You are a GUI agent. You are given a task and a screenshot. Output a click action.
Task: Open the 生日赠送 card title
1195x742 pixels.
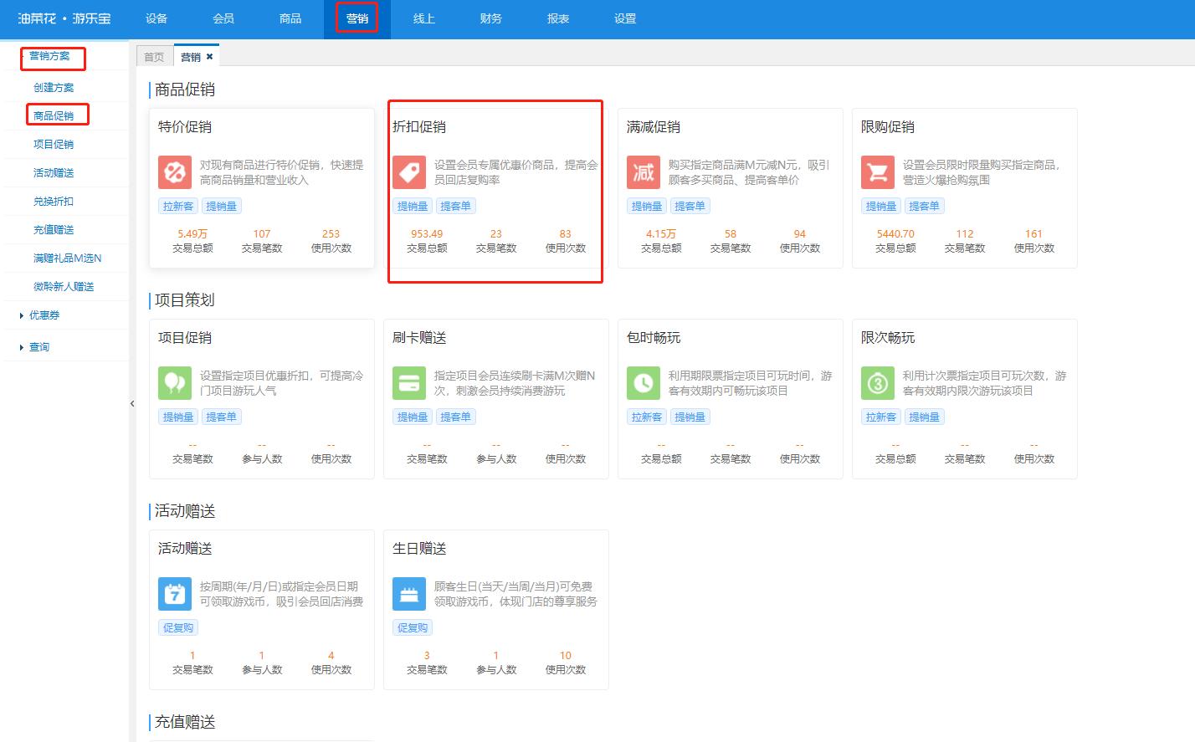[x=419, y=549]
